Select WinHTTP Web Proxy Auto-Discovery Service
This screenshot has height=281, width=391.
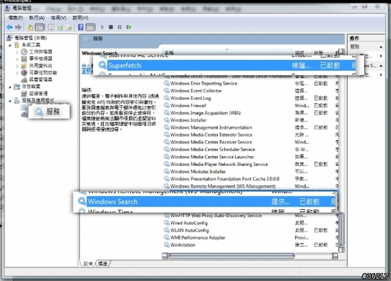click(x=250, y=216)
